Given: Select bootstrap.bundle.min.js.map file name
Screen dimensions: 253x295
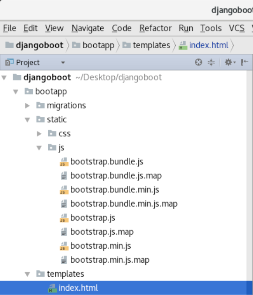Looking at the screenshot, I should [124, 204].
